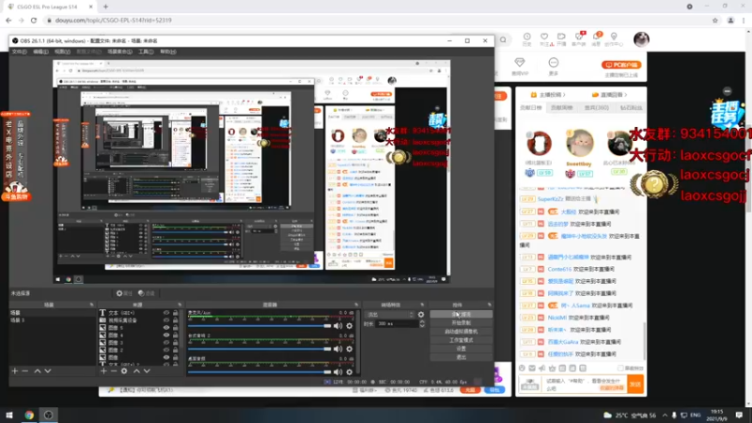This screenshot has height=423, width=752.
Task: Open source properties gear in Sources panel toolbar
Action: 124,371
